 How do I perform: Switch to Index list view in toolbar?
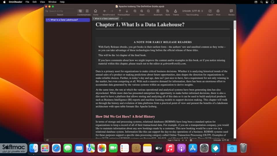(87, 11)
